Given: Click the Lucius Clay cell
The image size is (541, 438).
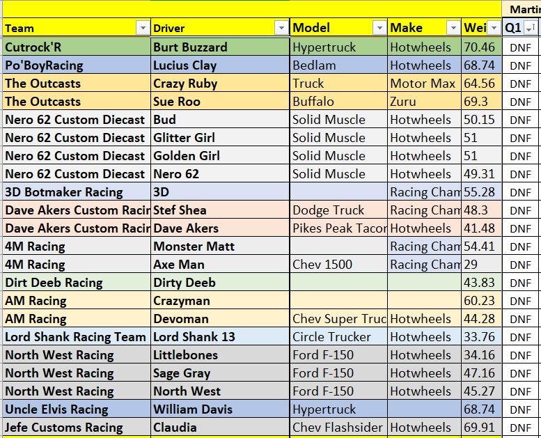Looking at the screenshot, I should click(220, 65).
